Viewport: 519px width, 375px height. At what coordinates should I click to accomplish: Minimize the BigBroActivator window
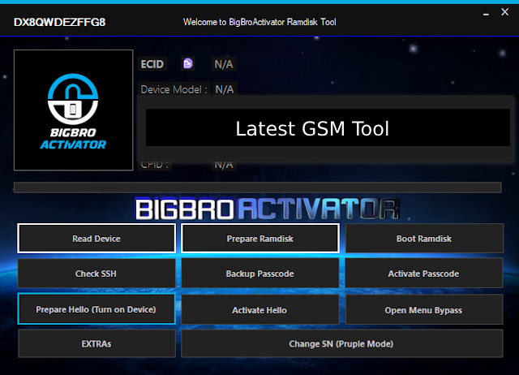pyautogui.click(x=486, y=14)
